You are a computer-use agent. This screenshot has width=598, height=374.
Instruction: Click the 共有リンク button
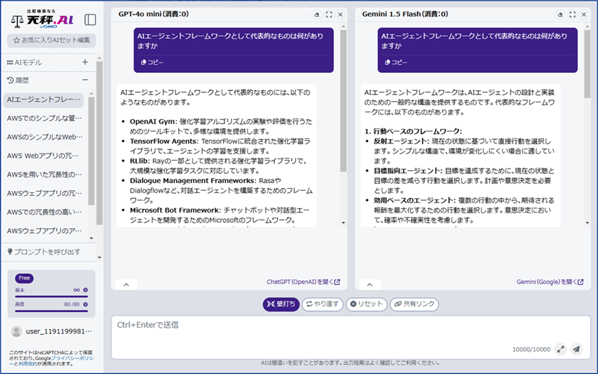(x=414, y=304)
